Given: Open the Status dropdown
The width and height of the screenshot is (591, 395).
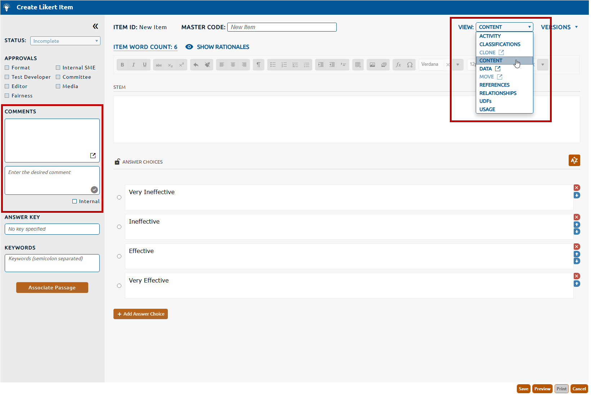Looking at the screenshot, I should [x=65, y=41].
